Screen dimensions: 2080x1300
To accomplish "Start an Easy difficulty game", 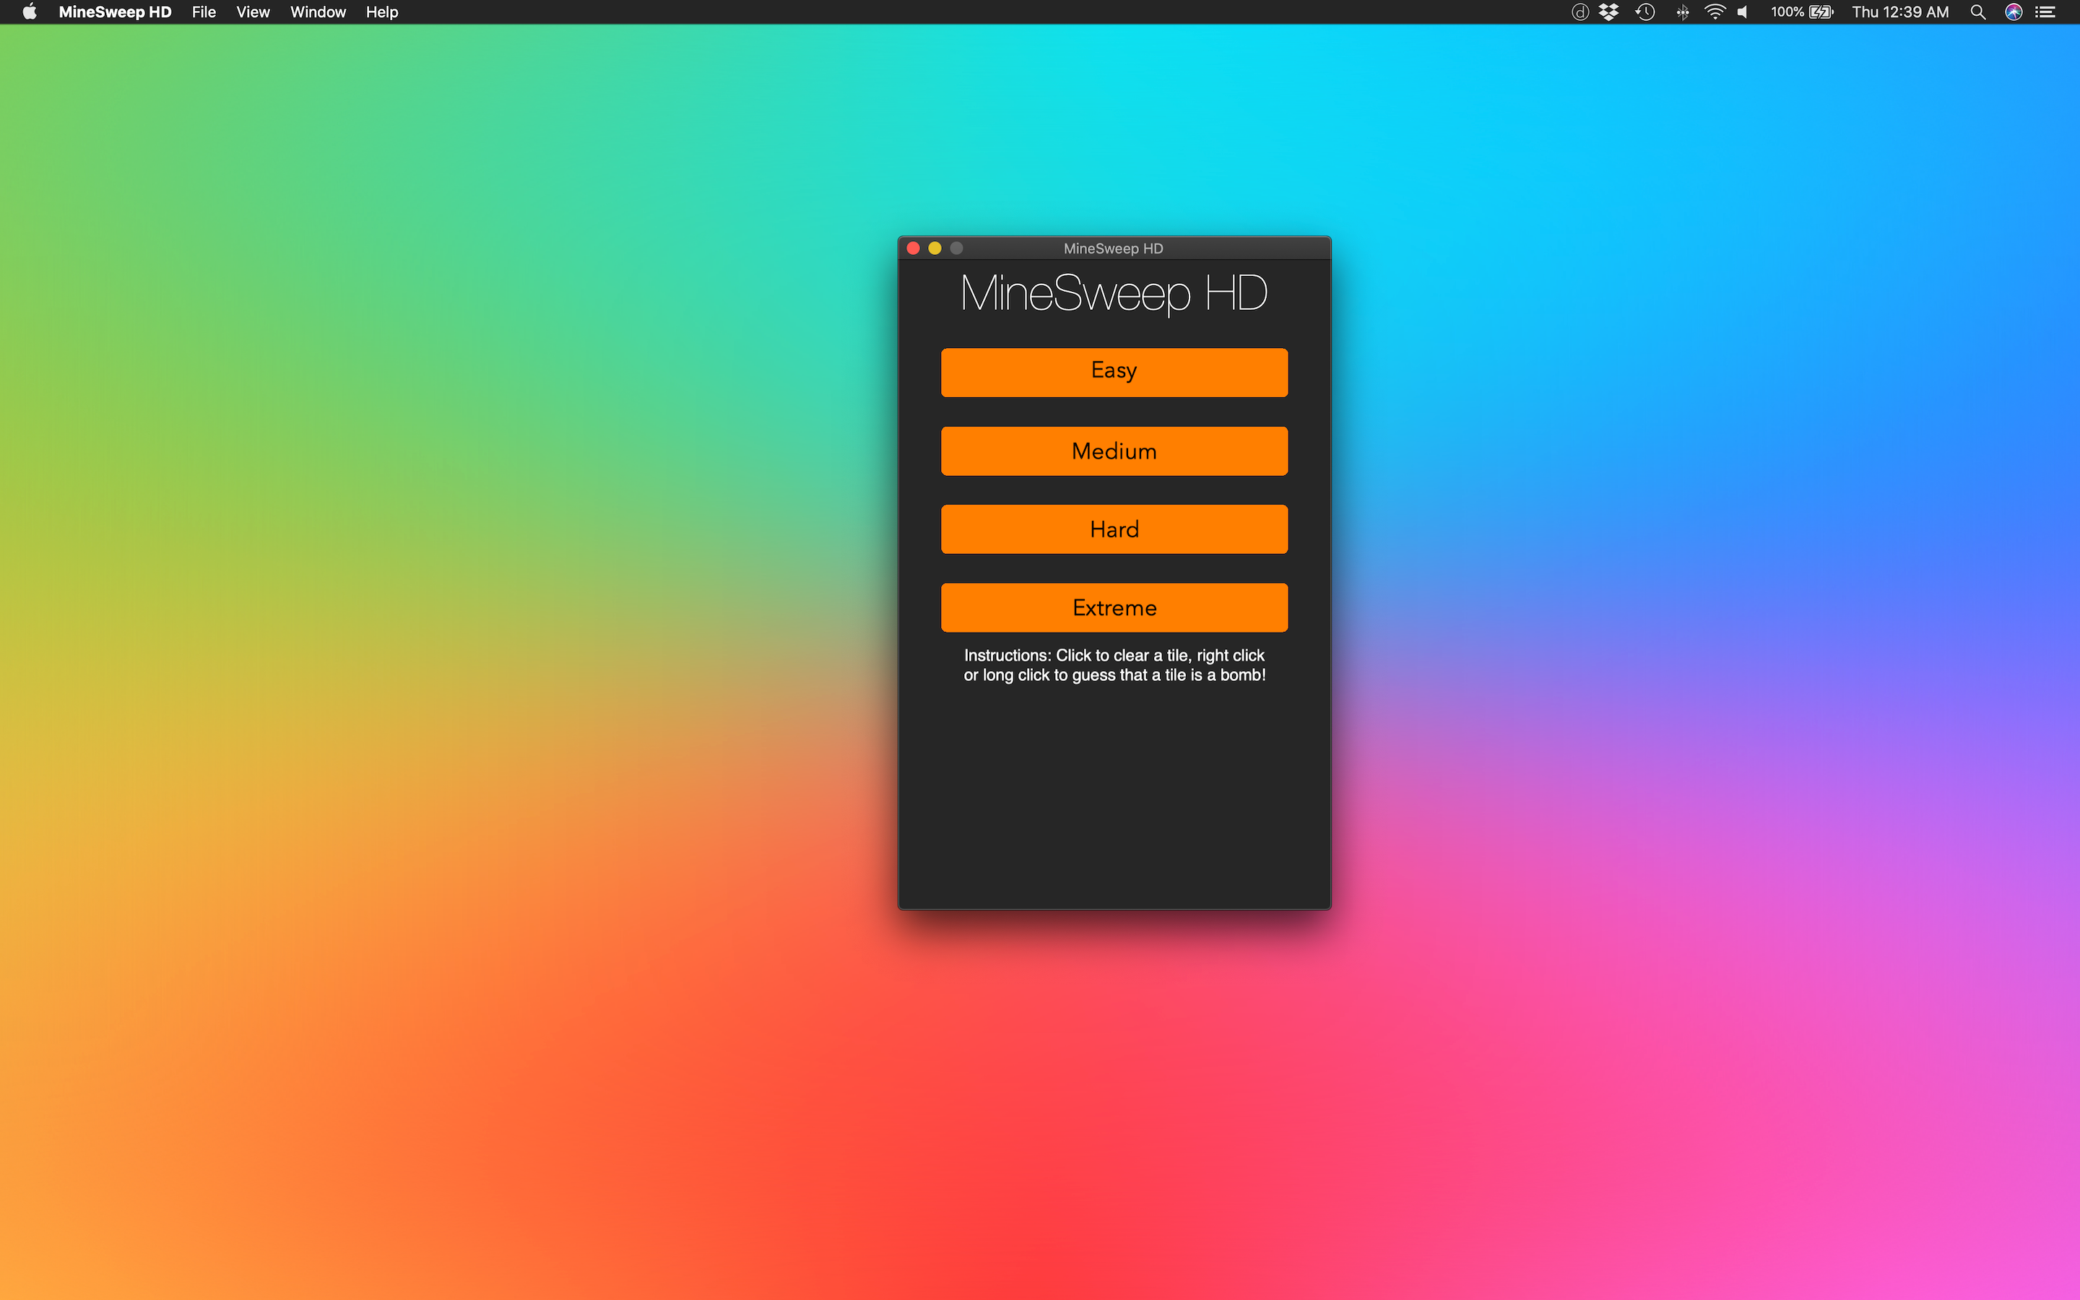I will 1114,372.
